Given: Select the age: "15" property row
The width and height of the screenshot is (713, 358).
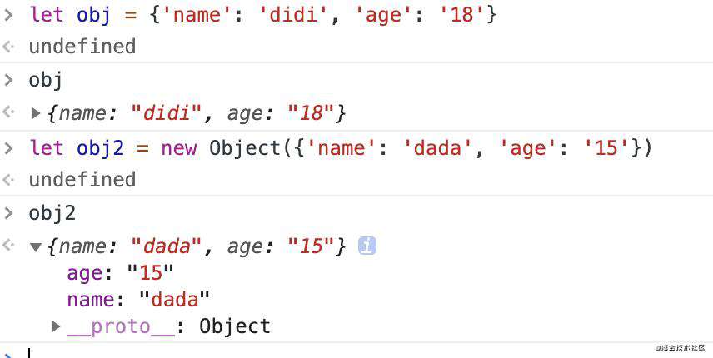Looking at the screenshot, I should tap(121, 272).
